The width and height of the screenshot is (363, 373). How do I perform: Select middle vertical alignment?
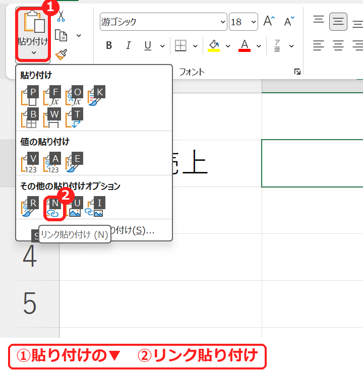[x=338, y=22]
